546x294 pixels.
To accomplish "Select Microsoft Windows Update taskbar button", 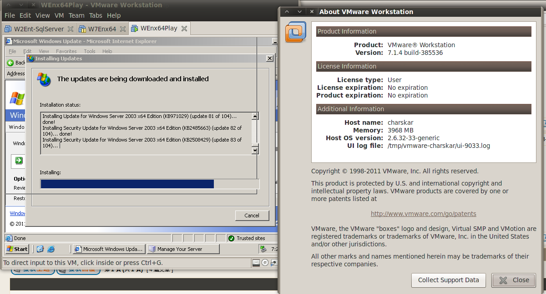I will pyautogui.click(x=109, y=249).
